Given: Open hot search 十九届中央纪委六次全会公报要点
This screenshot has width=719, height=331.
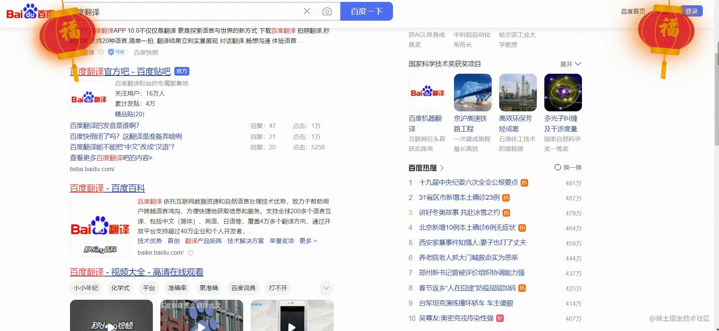Looking at the screenshot, I should (x=468, y=182).
